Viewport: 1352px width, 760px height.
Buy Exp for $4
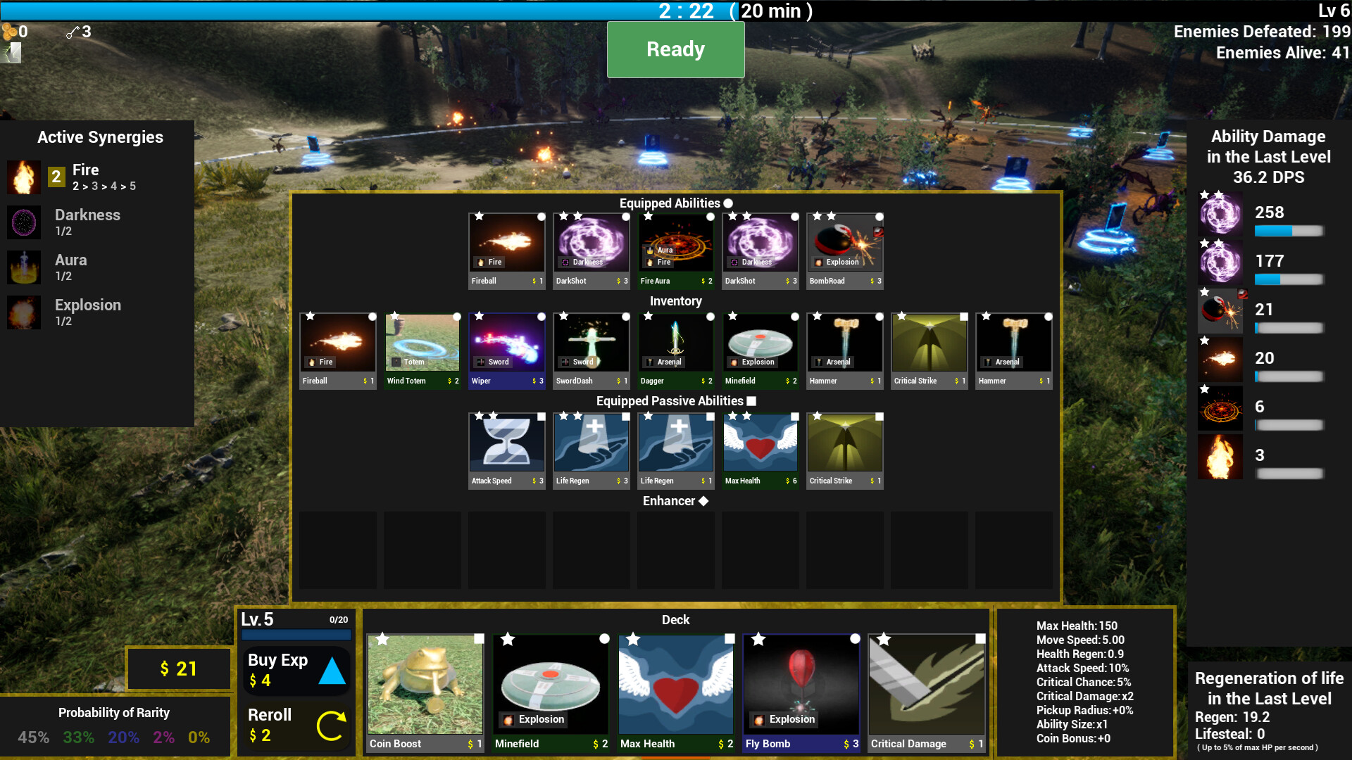point(296,670)
